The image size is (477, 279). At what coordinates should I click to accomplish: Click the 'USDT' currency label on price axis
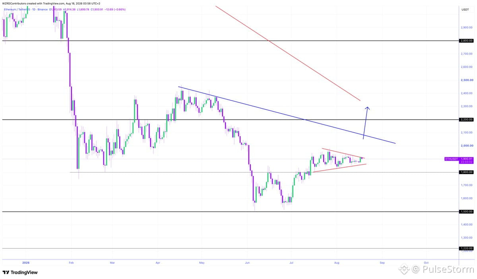tap(465, 9)
